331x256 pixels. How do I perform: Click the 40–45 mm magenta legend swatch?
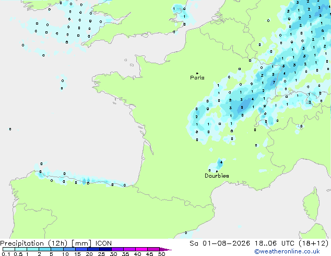point(141,249)
